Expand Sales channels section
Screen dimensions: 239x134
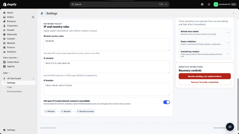coord(11,58)
